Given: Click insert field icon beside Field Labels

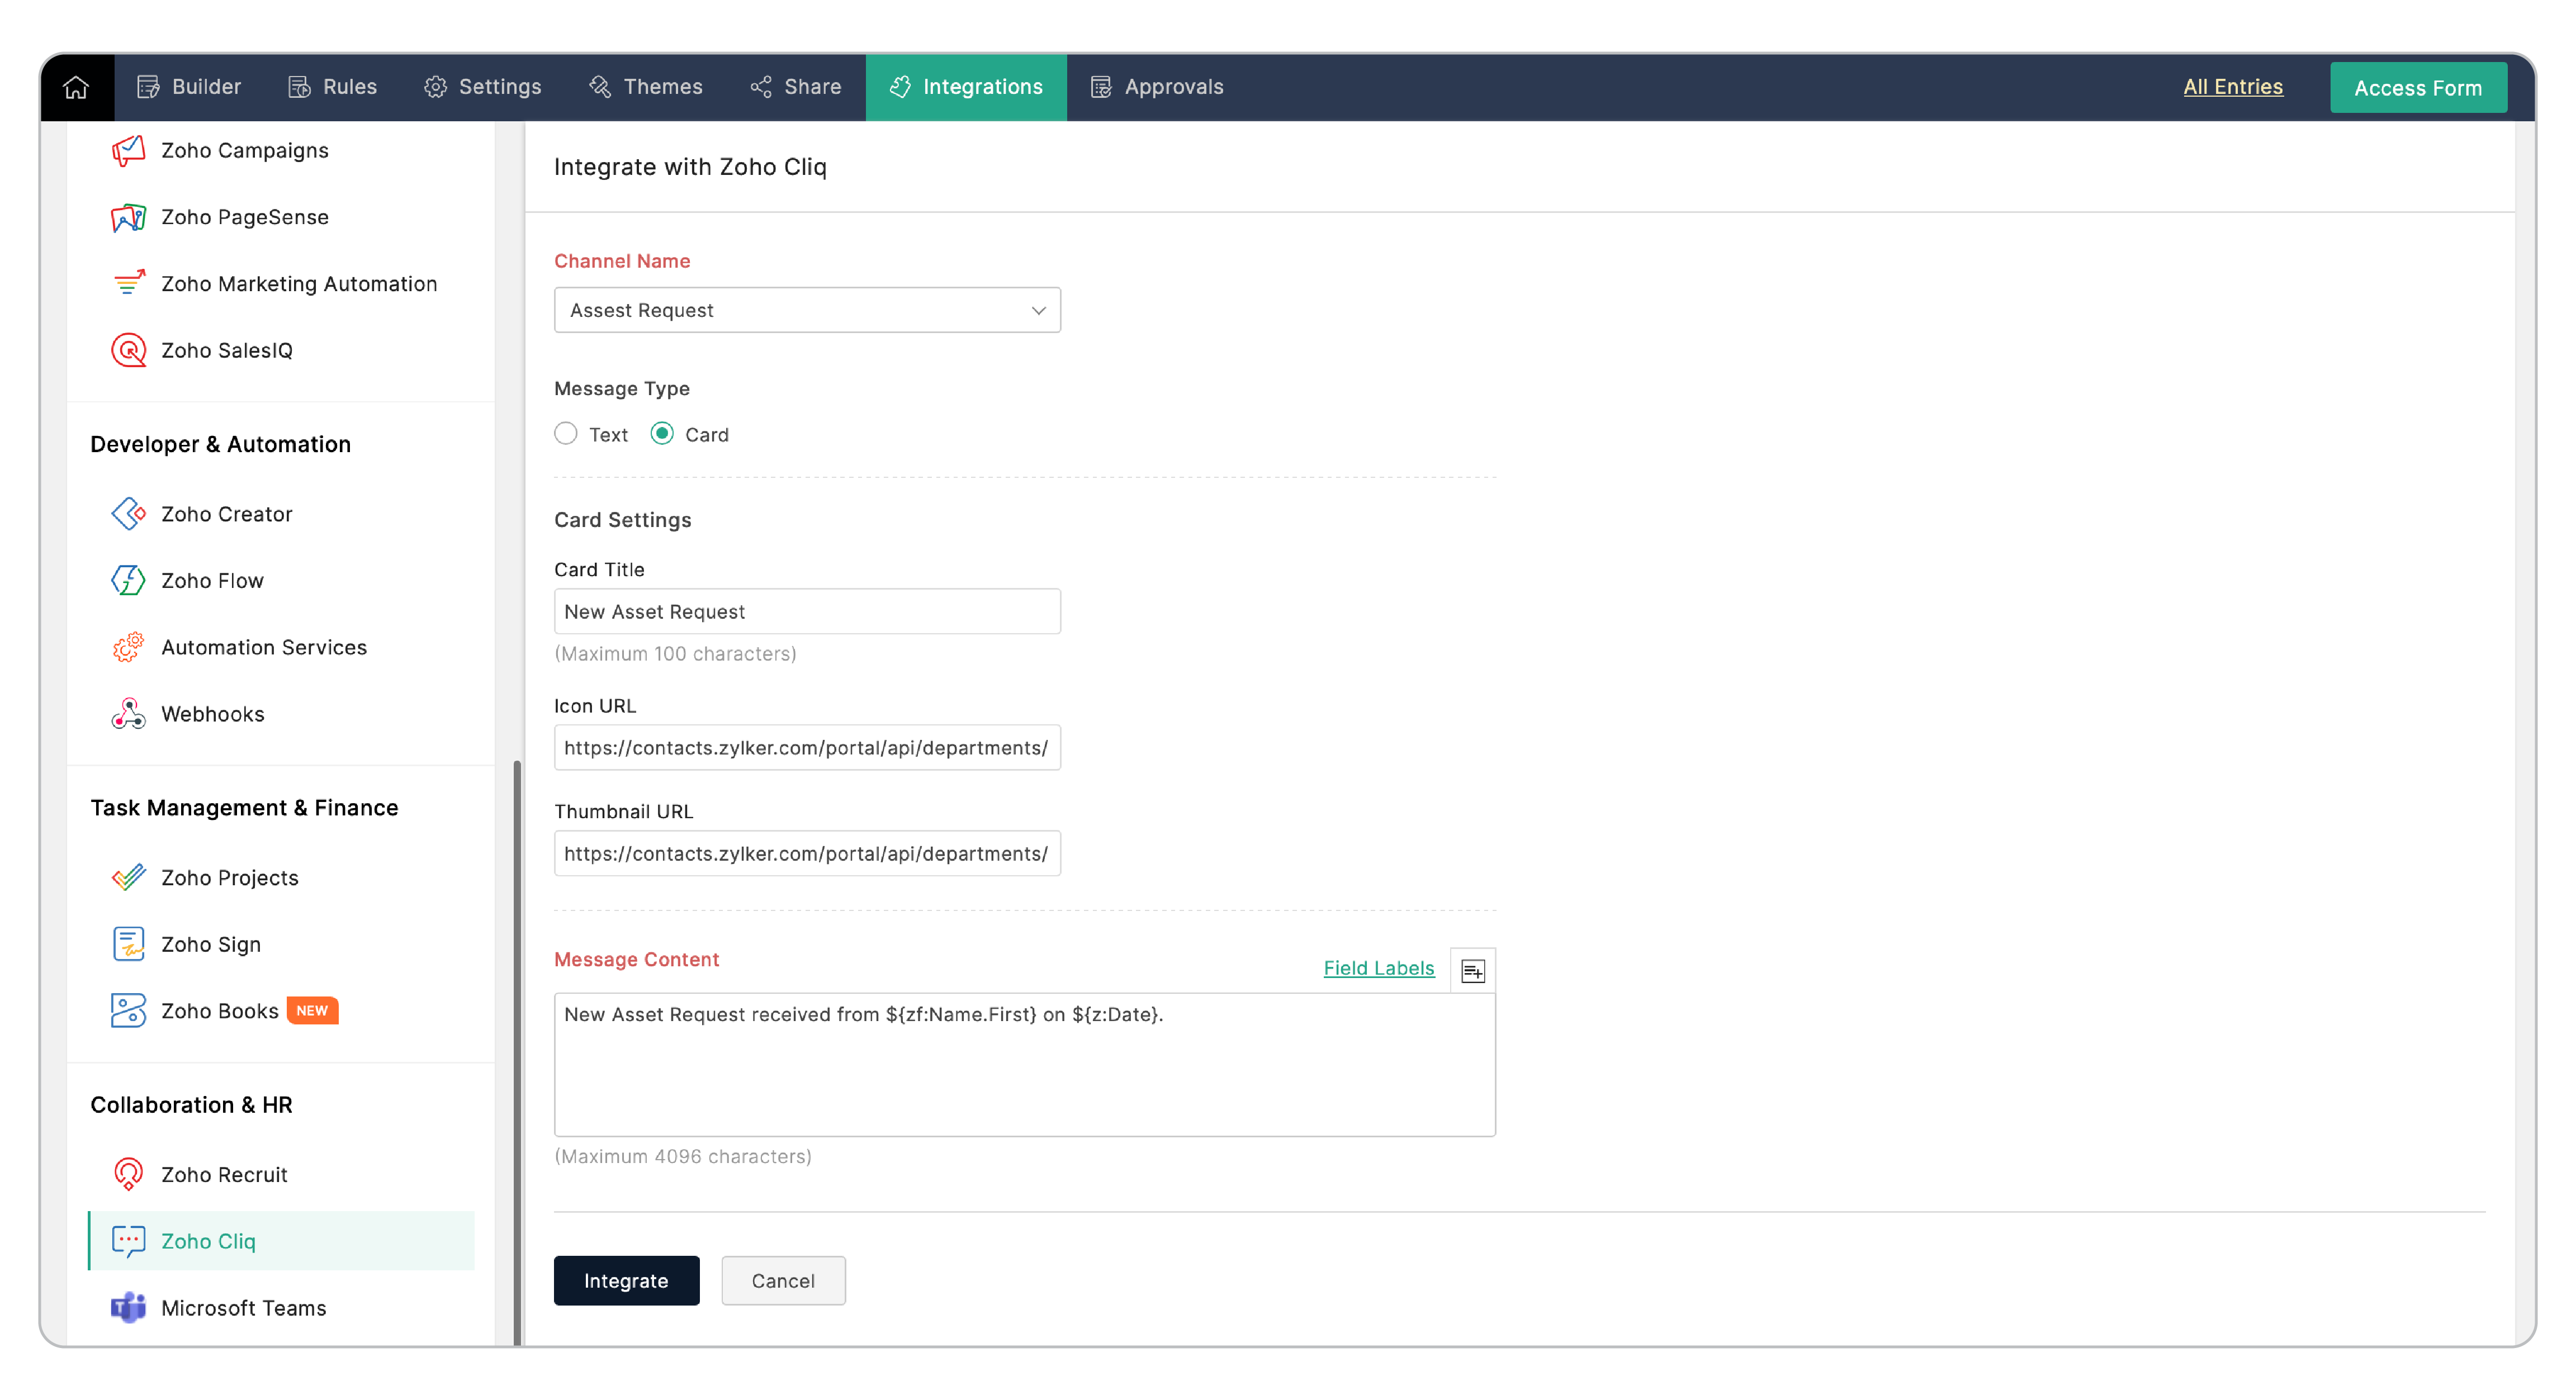Looking at the screenshot, I should click(x=1472, y=970).
